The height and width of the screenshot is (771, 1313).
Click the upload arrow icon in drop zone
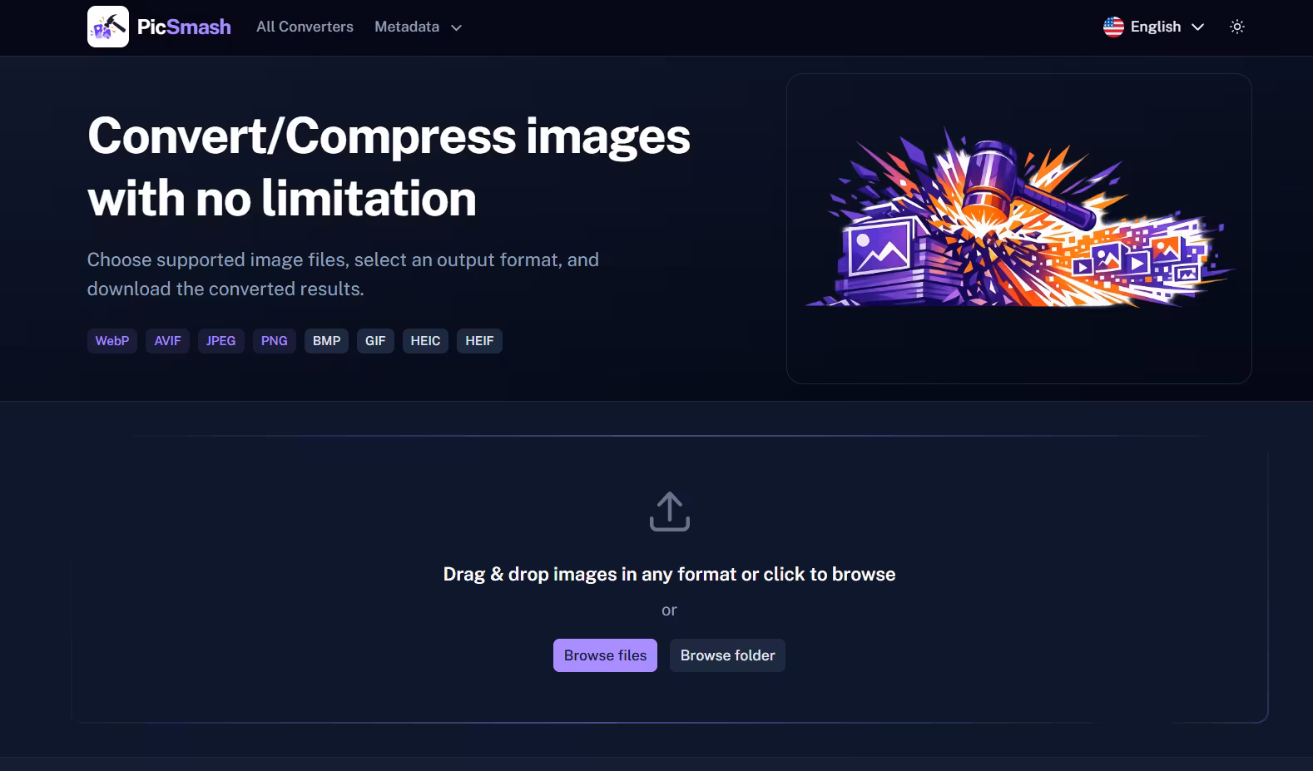(670, 512)
